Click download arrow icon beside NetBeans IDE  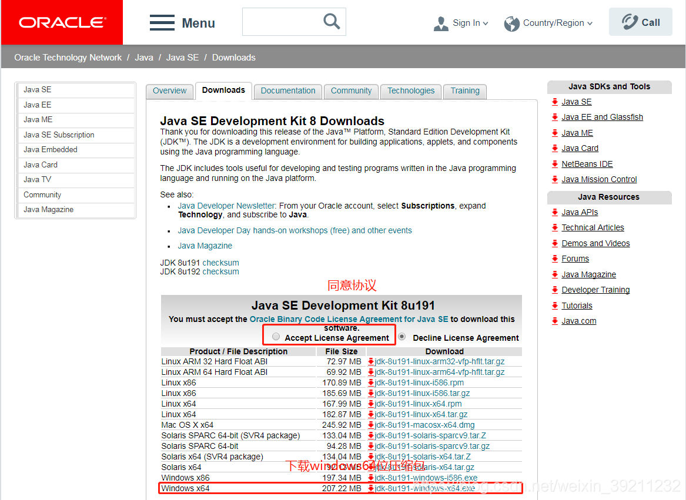pos(555,164)
